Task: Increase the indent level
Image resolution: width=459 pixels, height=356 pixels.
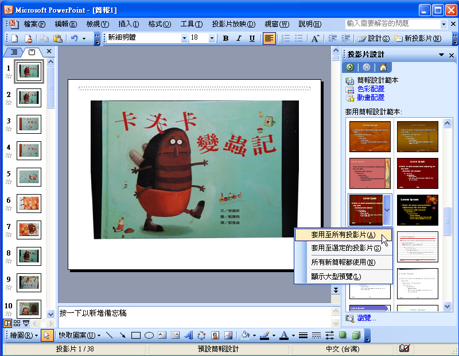Action: pos(346,38)
